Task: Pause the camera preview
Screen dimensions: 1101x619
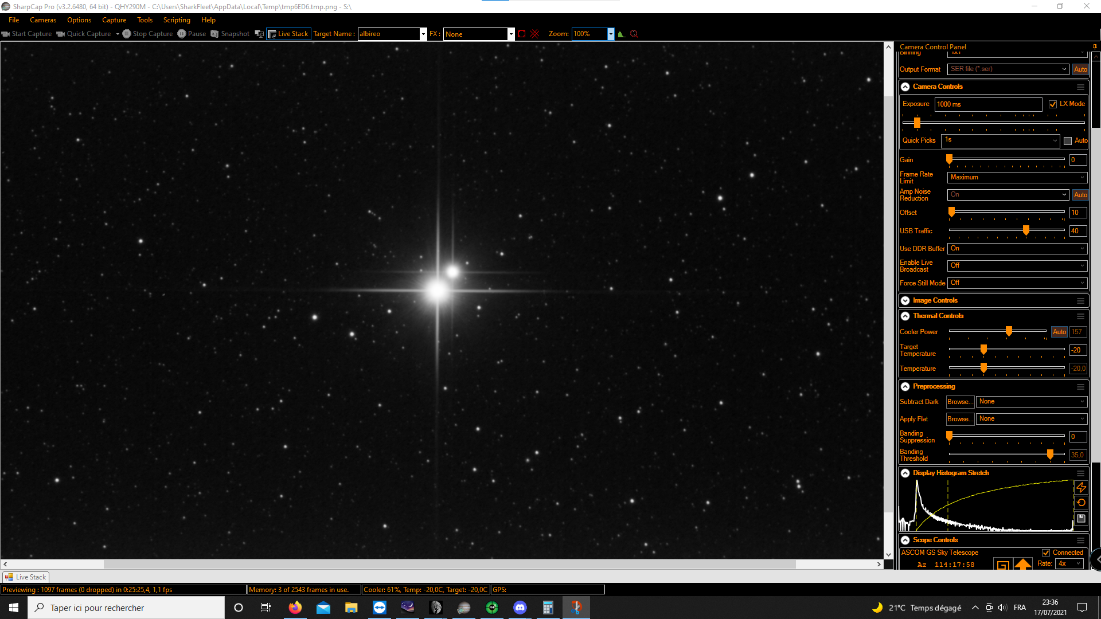Action: [192, 34]
